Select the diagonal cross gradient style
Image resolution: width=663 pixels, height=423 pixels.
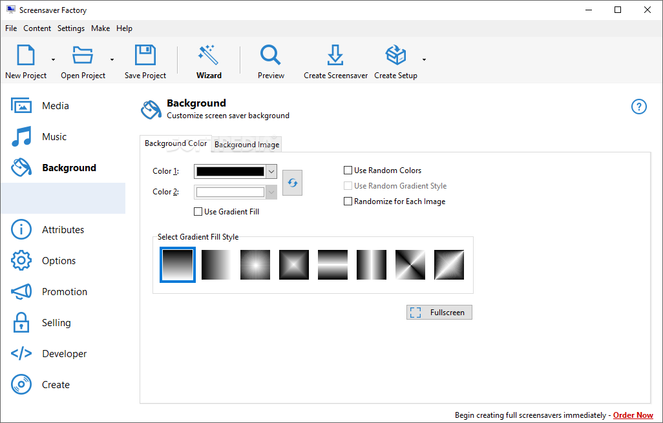click(410, 265)
